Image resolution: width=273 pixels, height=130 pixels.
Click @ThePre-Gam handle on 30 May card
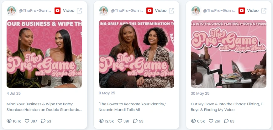point(219,11)
